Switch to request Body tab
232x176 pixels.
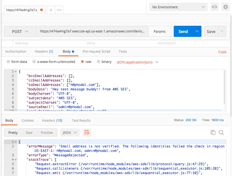(68, 52)
